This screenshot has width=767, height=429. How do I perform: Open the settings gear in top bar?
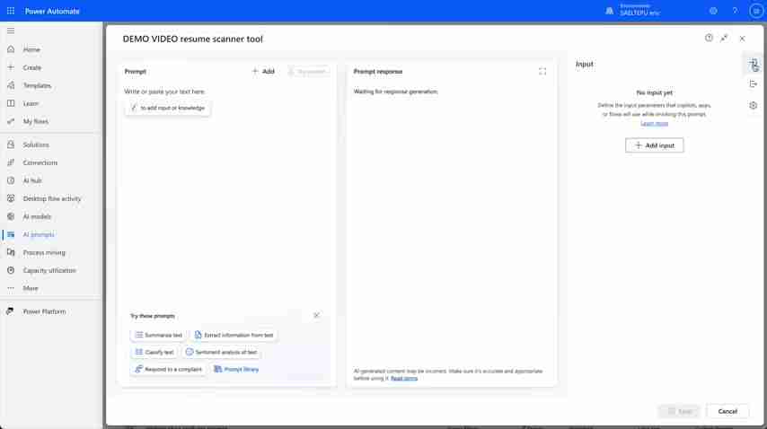[x=713, y=11]
